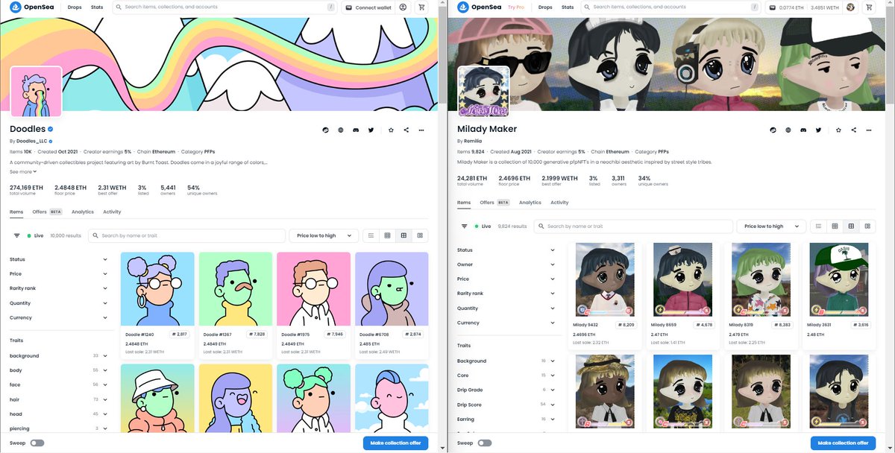Add Doodles collection to watchlist star

pyautogui.click(x=391, y=130)
